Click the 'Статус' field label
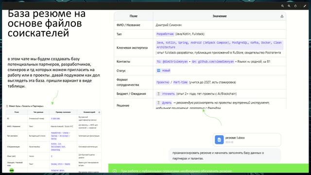Viewport: 311px width, 175px height. (121, 70)
